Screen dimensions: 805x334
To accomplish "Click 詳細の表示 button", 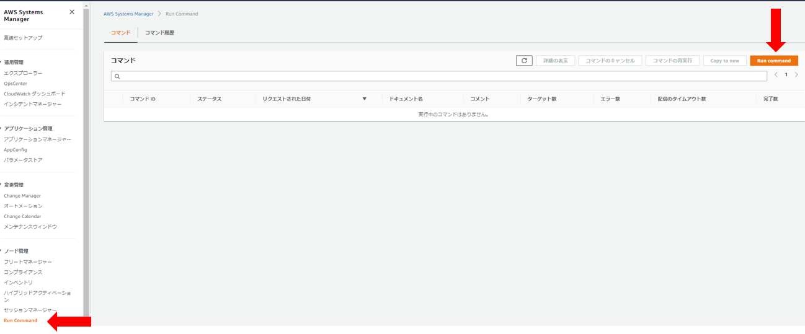I will [555, 61].
